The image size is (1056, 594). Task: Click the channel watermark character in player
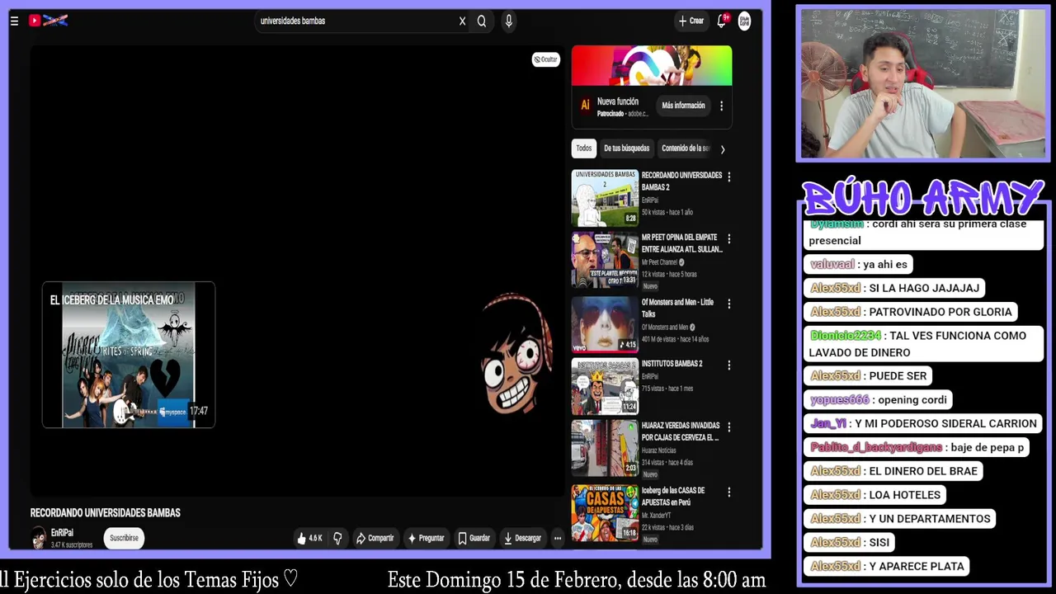coord(516,353)
